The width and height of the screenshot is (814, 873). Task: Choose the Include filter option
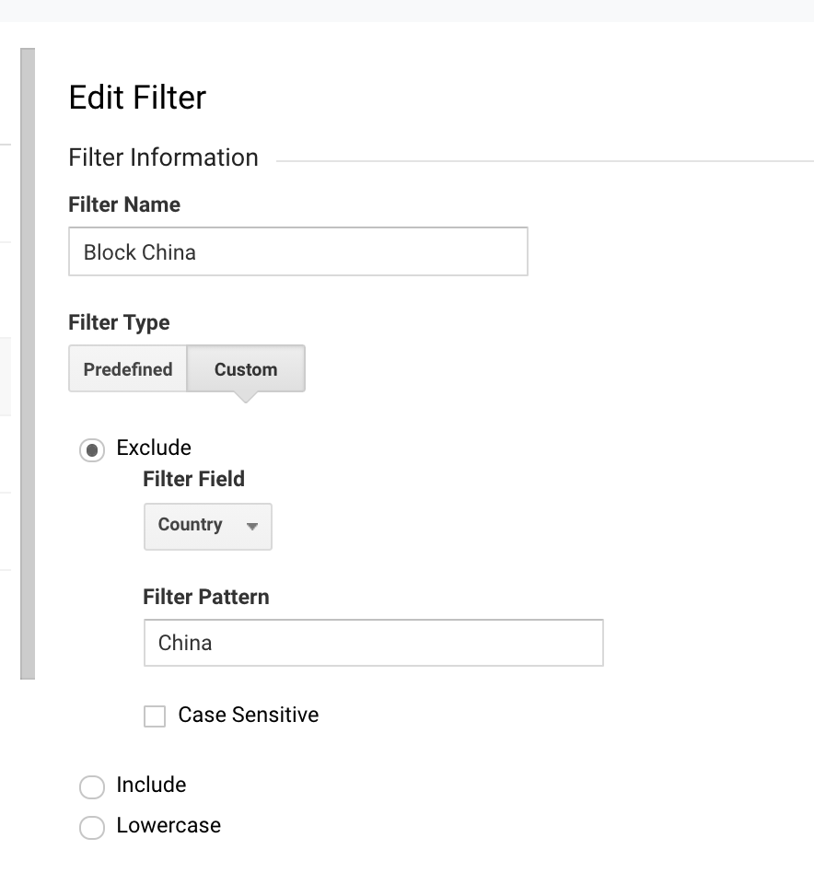tap(92, 787)
